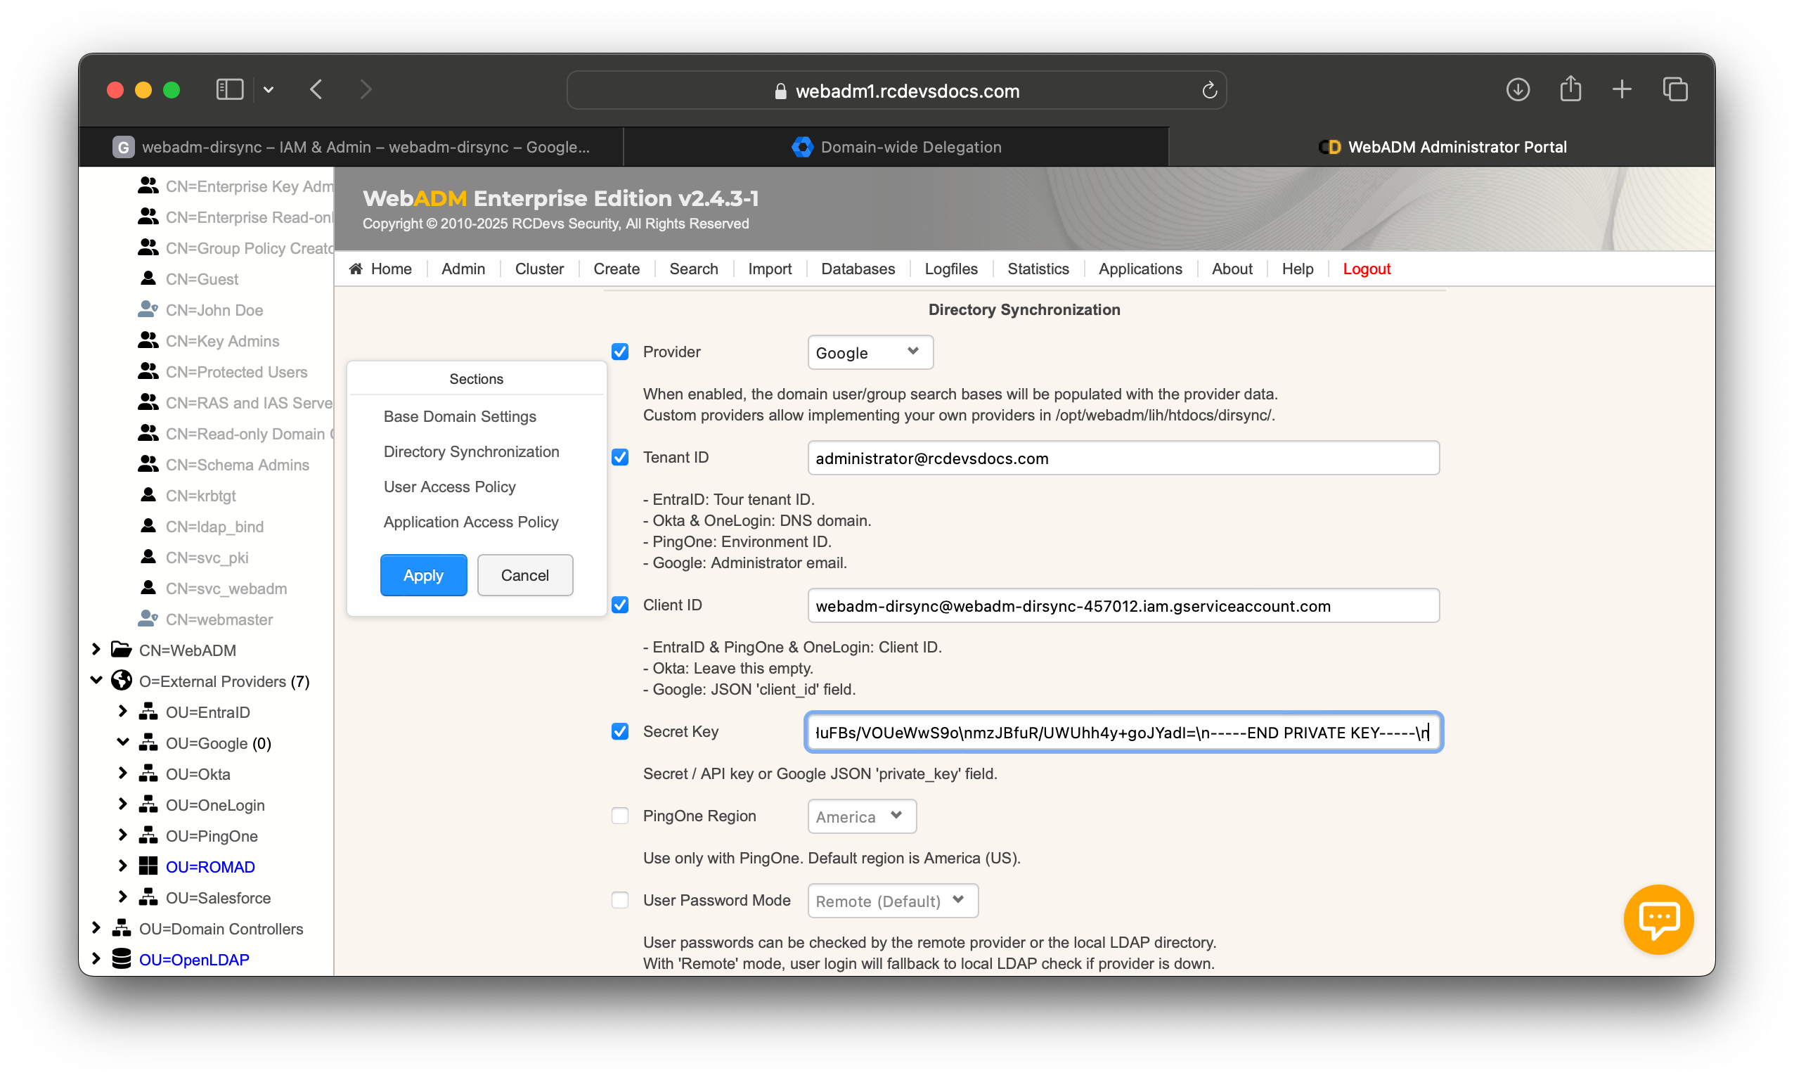This screenshot has height=1080, width=1794.
Task: Click the Share icon in Safari toolbar
Action: click(x=1570, y=89)
